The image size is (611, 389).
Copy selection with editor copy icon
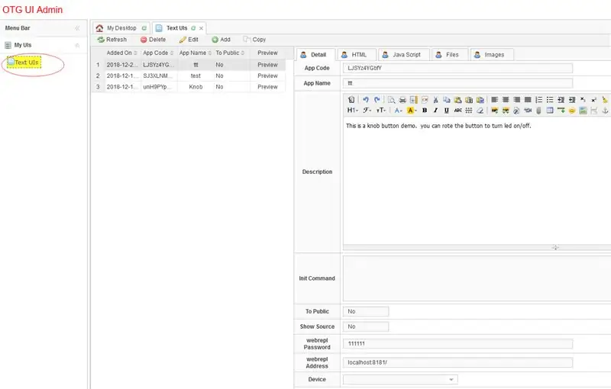(x=447, y=100)
